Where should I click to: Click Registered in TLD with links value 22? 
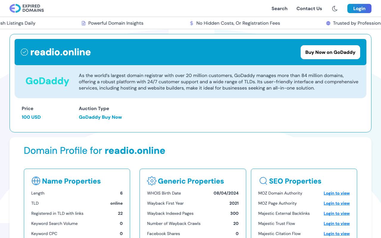pos(120,213)
